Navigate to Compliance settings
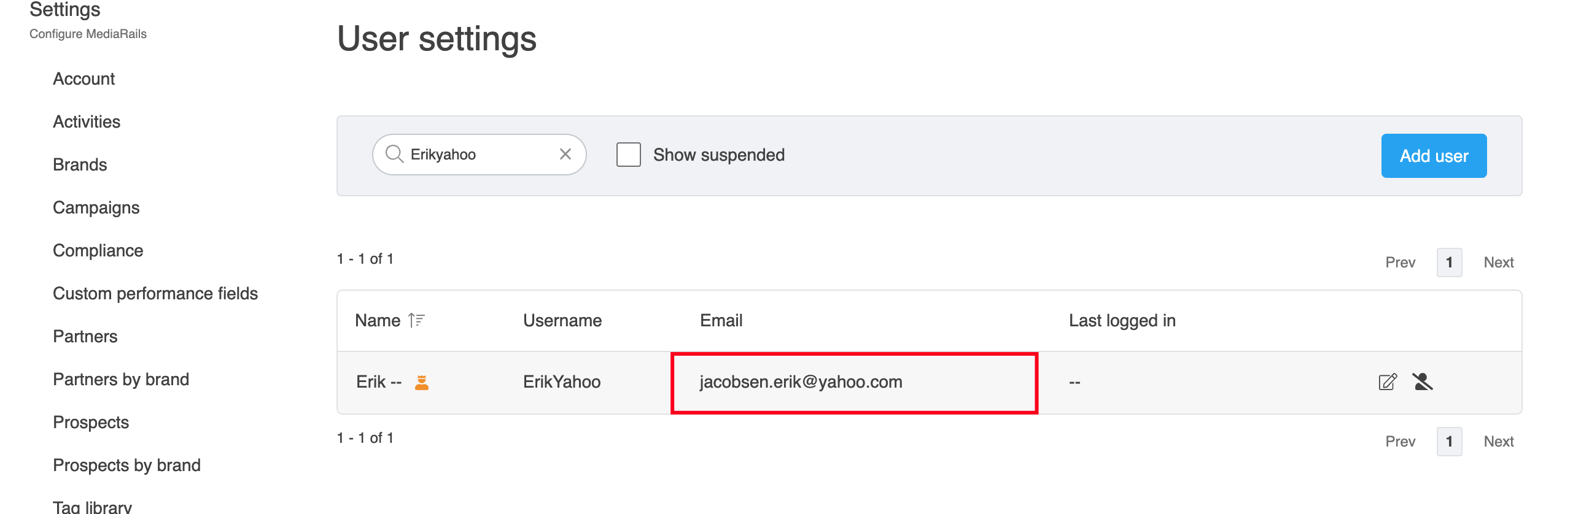1589x514 pixels. [x=98, y=251]
